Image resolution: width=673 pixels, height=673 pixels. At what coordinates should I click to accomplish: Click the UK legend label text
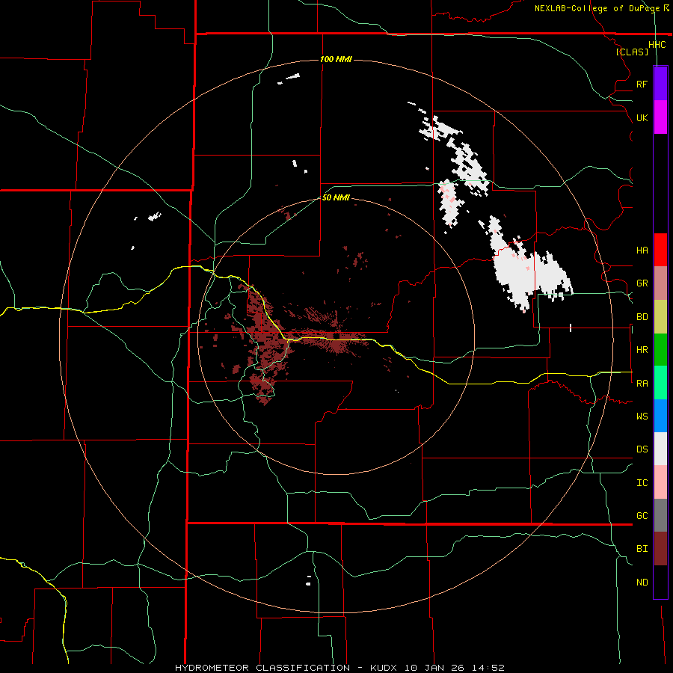(x=642, y=117)
